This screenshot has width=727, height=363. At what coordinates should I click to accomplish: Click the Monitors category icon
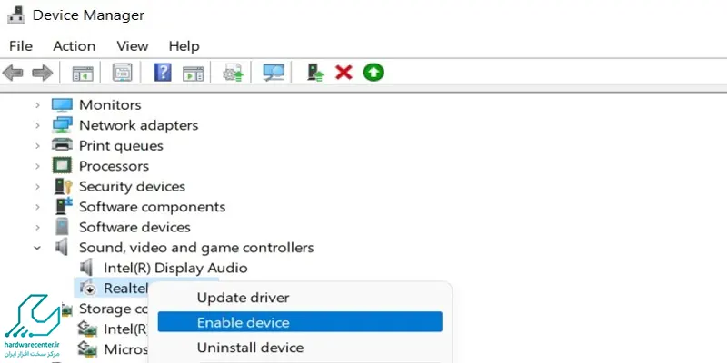coord(62,104)
